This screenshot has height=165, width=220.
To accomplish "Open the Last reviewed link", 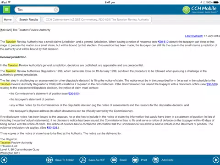I will 194,36.
